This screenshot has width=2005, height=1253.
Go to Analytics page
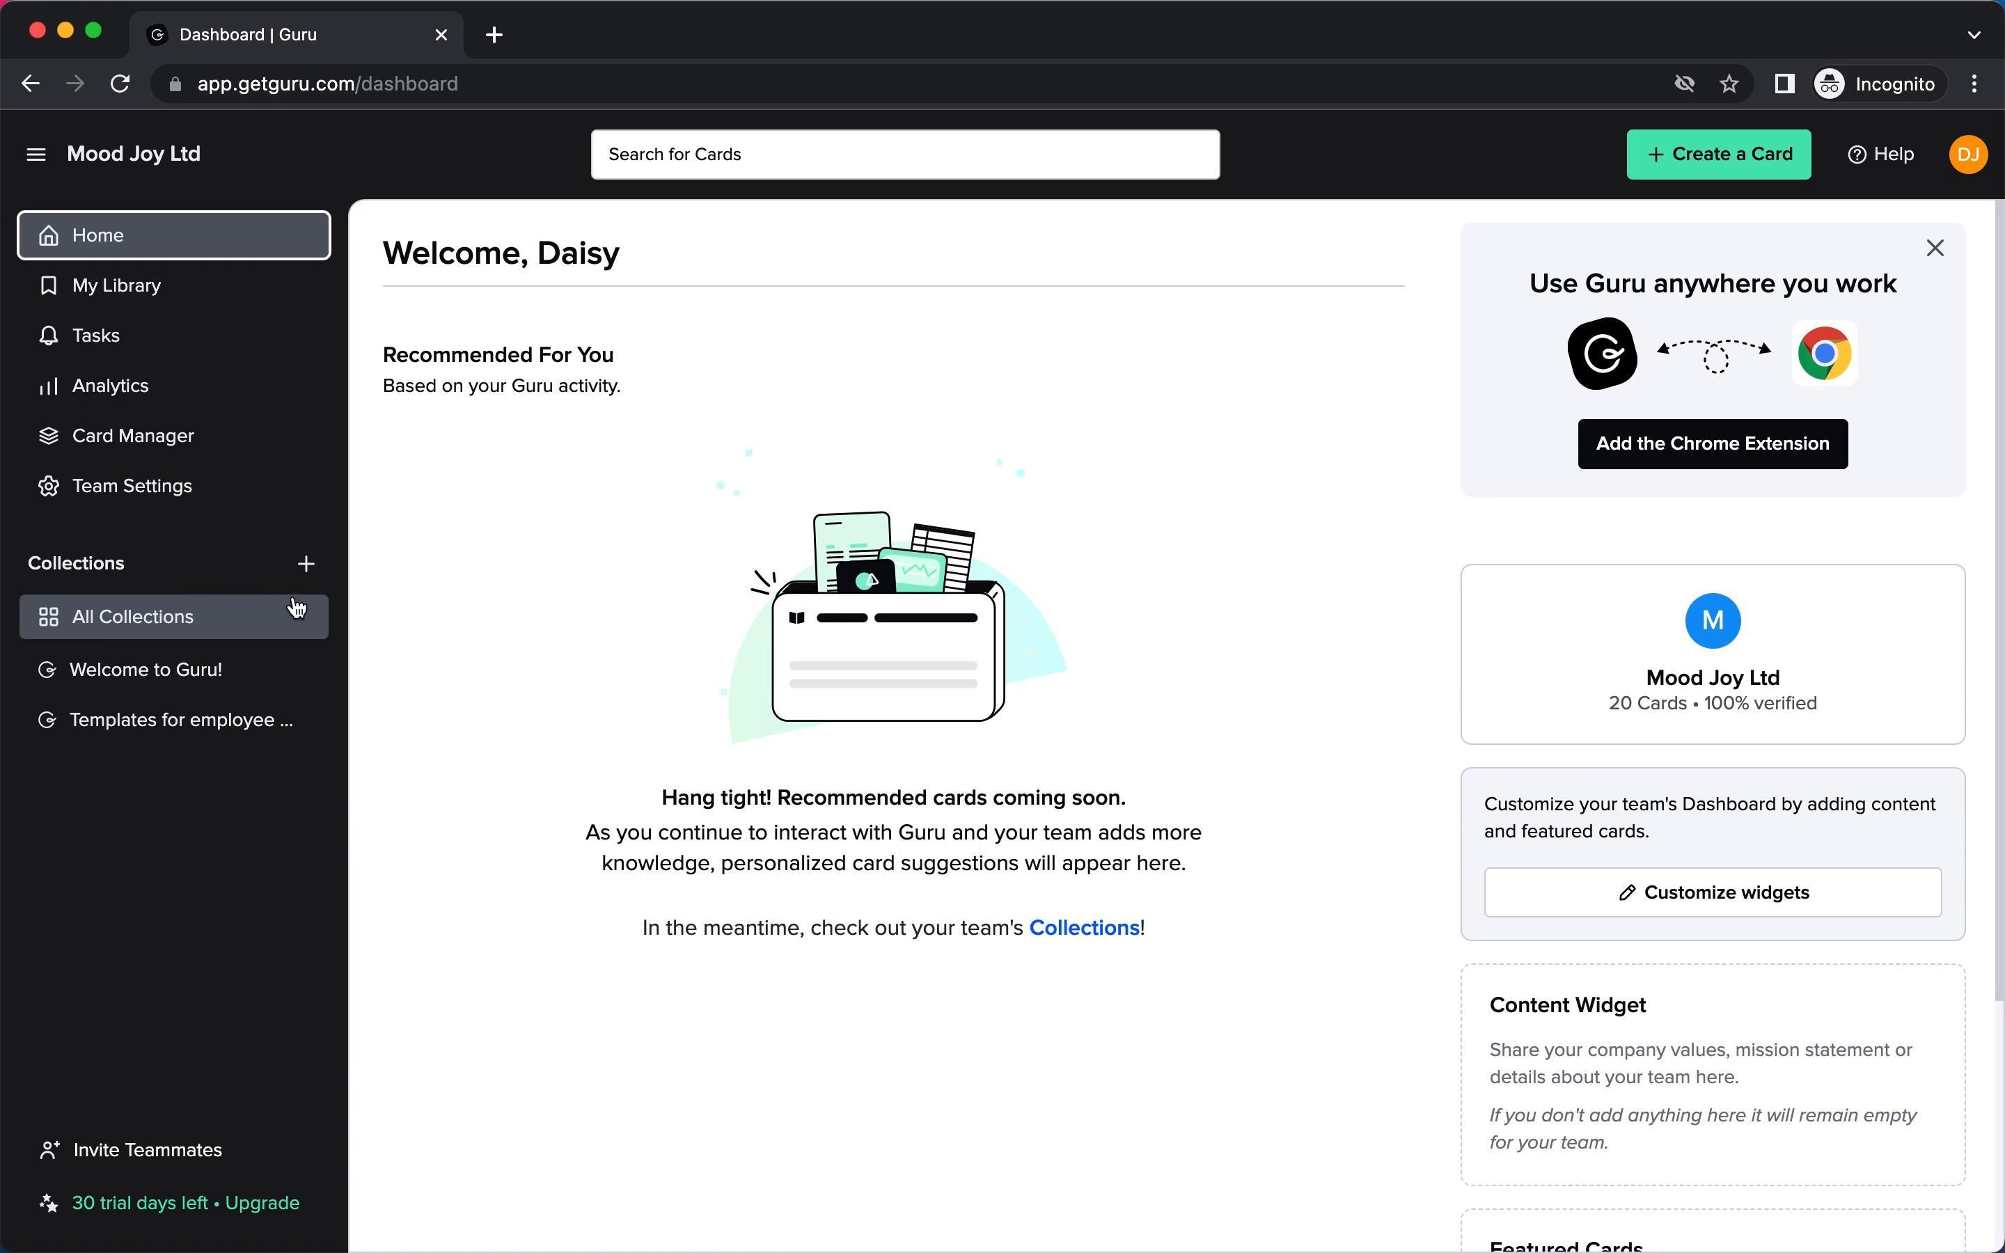[x=109, y=386]
